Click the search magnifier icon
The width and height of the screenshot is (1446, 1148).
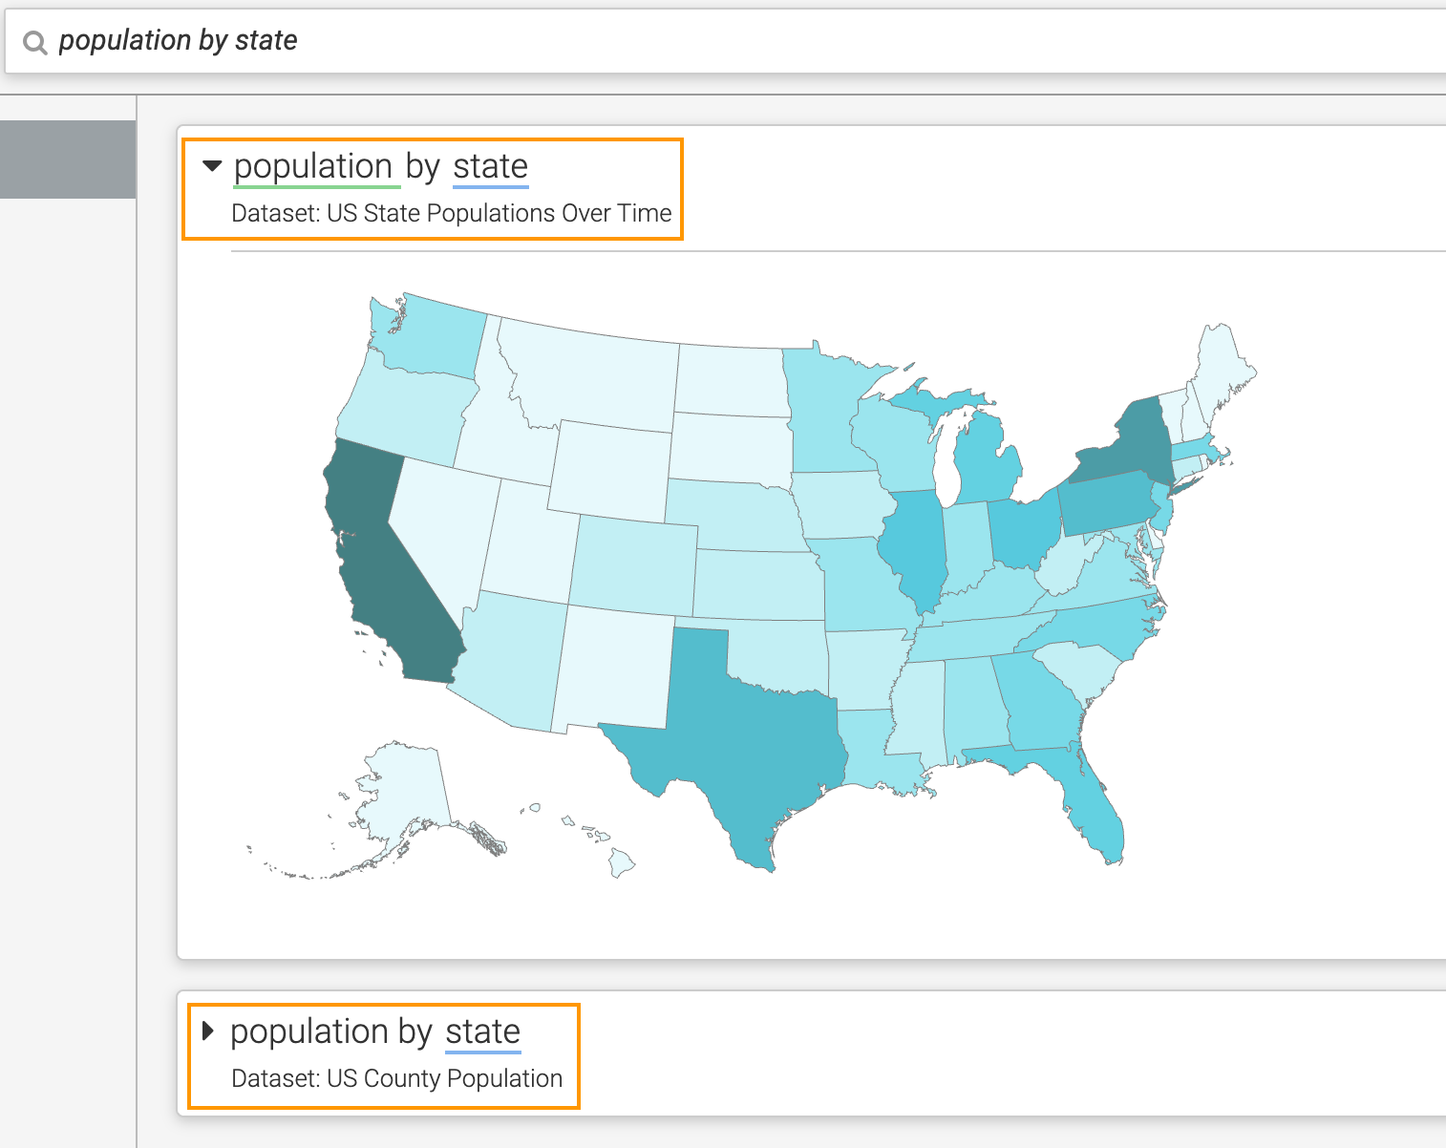[34, 42]
